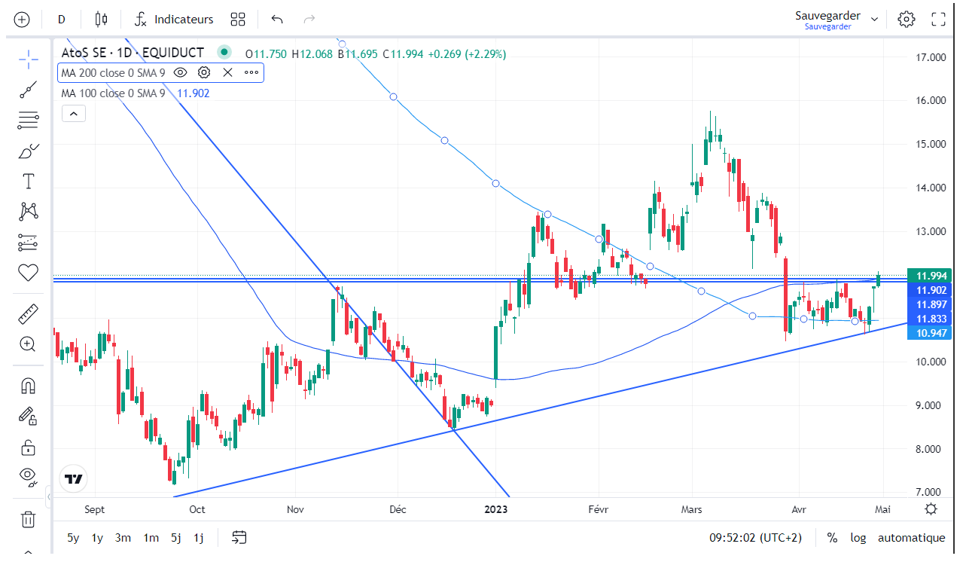
Task: Open MA 200 more options menu
Action: (251, 73)
